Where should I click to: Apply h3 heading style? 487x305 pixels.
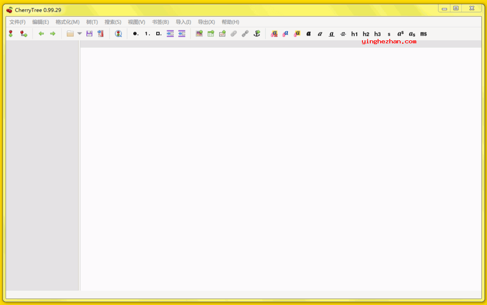tap(377, 34)
